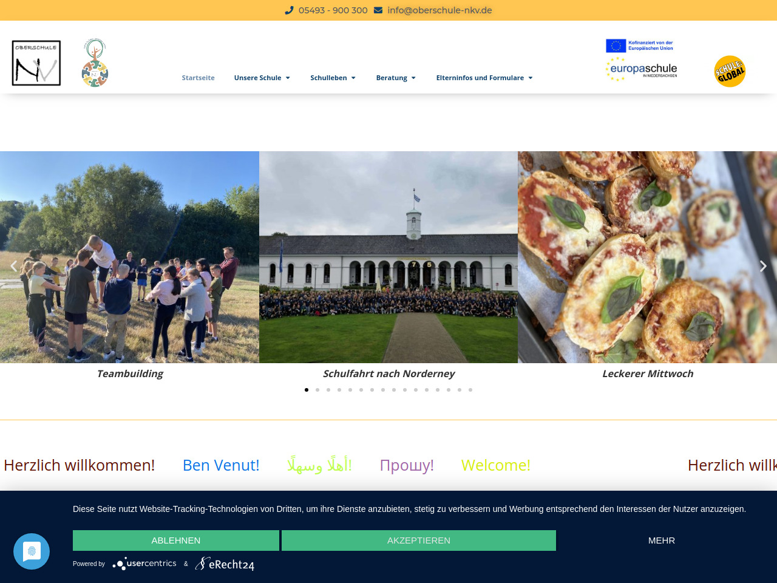The height and width of the screenshot is (583, 777).
Task: Go to the Startseite menu item
Action: tap(198, 78)
